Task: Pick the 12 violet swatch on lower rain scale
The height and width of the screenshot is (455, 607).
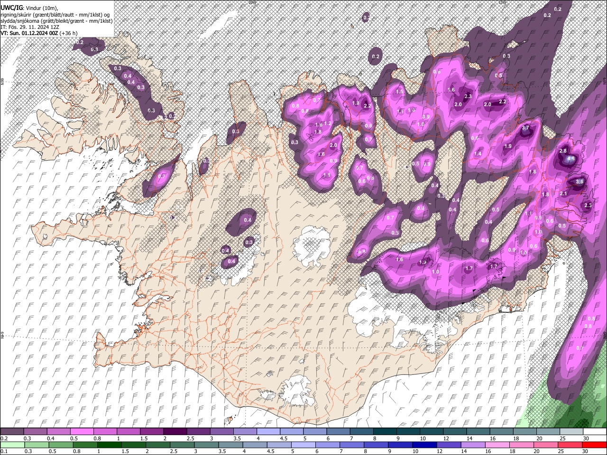Action: 449,445
